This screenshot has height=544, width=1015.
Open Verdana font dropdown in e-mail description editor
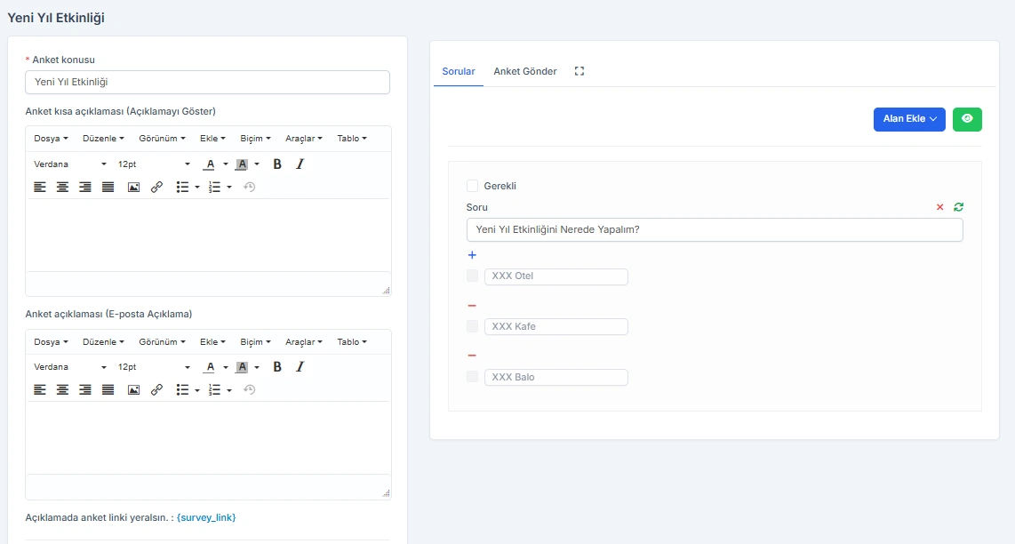click(x=70, y=367)
